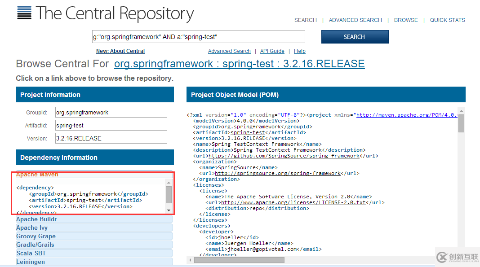
Task: Click org.springframework in the browse heading
Action: [x=164, y=64]
